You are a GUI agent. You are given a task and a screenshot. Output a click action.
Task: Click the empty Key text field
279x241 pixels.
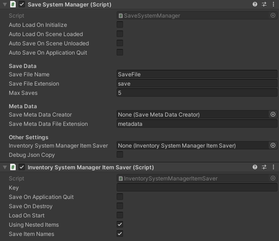pyautogui.click(x=197, y=187)
